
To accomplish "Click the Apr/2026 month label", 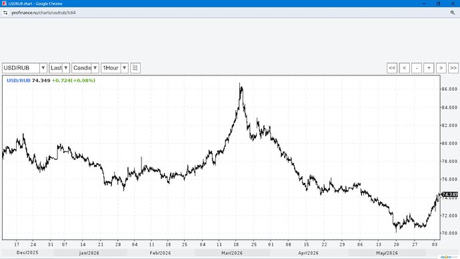I will click(x=308, y=253).
